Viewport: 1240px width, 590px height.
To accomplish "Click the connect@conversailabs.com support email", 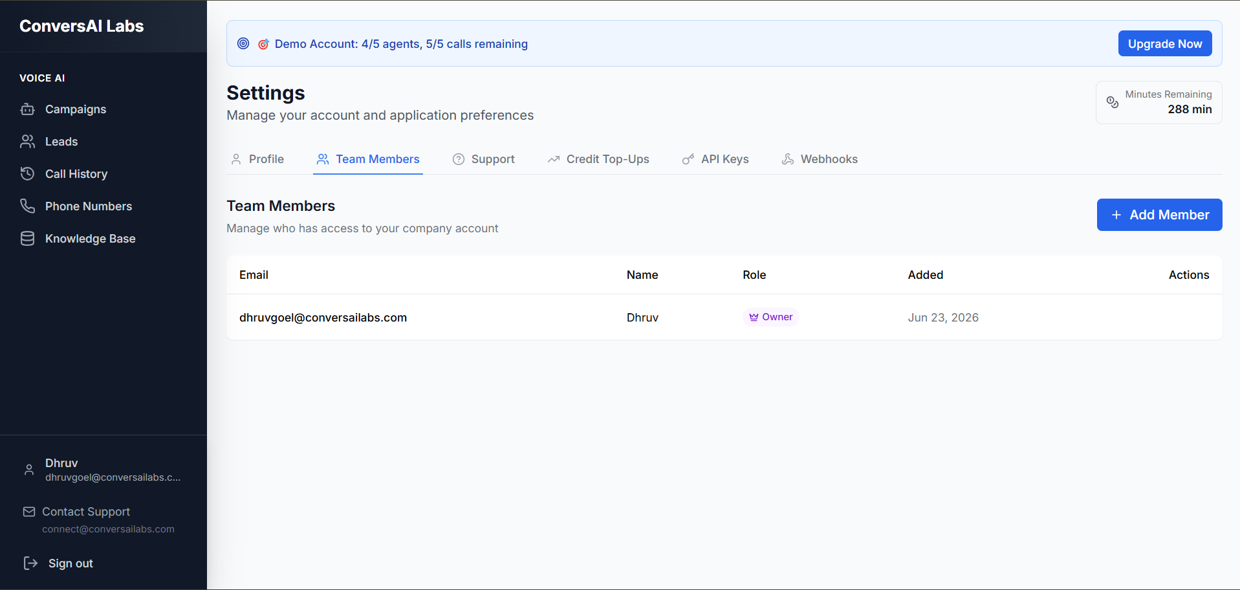I will pyautogui.click(x=108, y=529).
